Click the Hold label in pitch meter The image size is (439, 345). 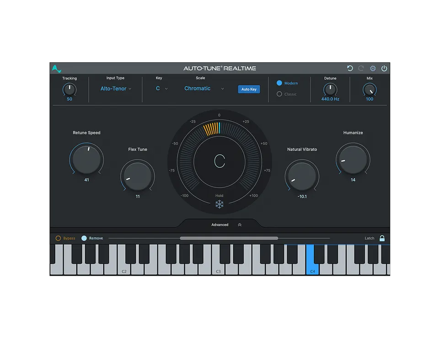(x=219, y=195)
